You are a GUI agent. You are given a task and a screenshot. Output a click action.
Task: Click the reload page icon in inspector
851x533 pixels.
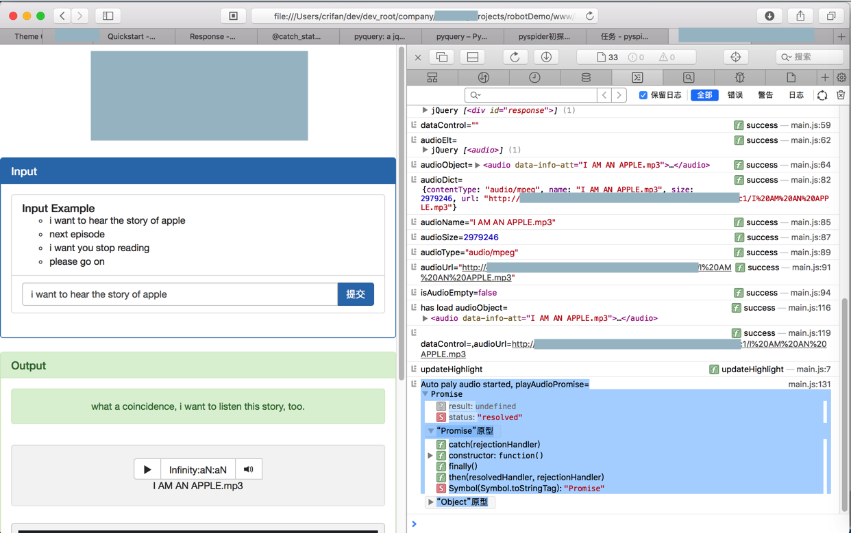coord(515,57)
